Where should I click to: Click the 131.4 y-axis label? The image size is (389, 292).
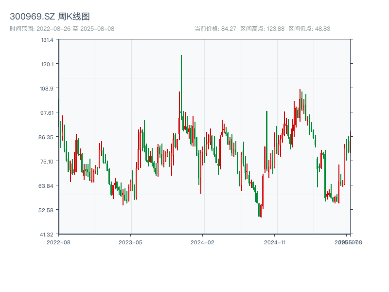point(47,40)
